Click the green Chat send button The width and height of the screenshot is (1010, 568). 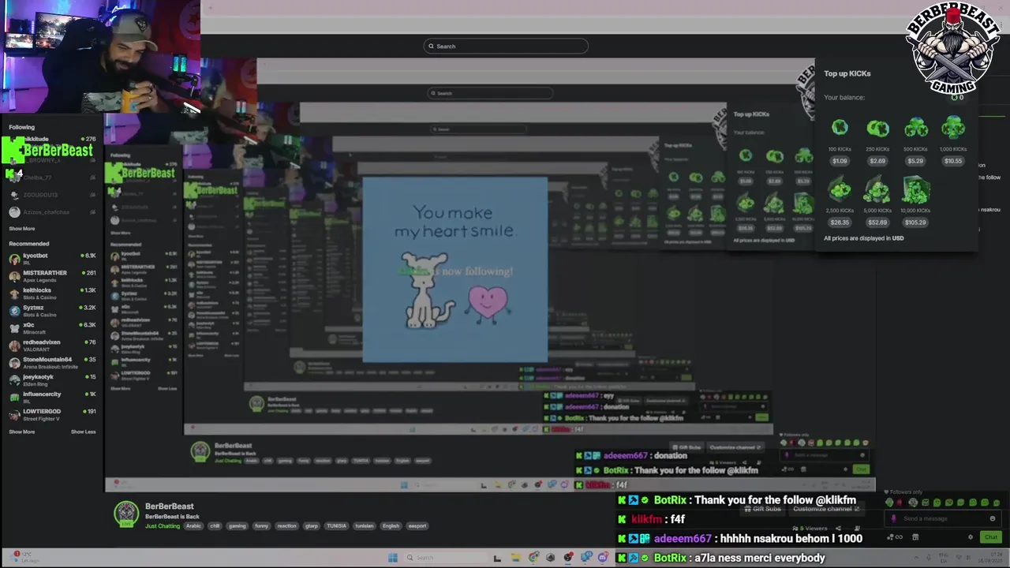[991, 537]
